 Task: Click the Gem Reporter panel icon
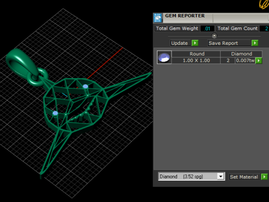[157, 18]
